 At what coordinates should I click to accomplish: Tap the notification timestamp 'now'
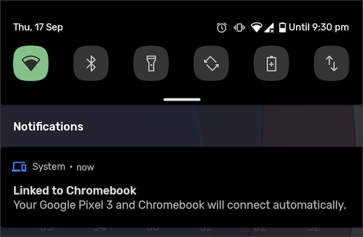(x=85, y=167)
